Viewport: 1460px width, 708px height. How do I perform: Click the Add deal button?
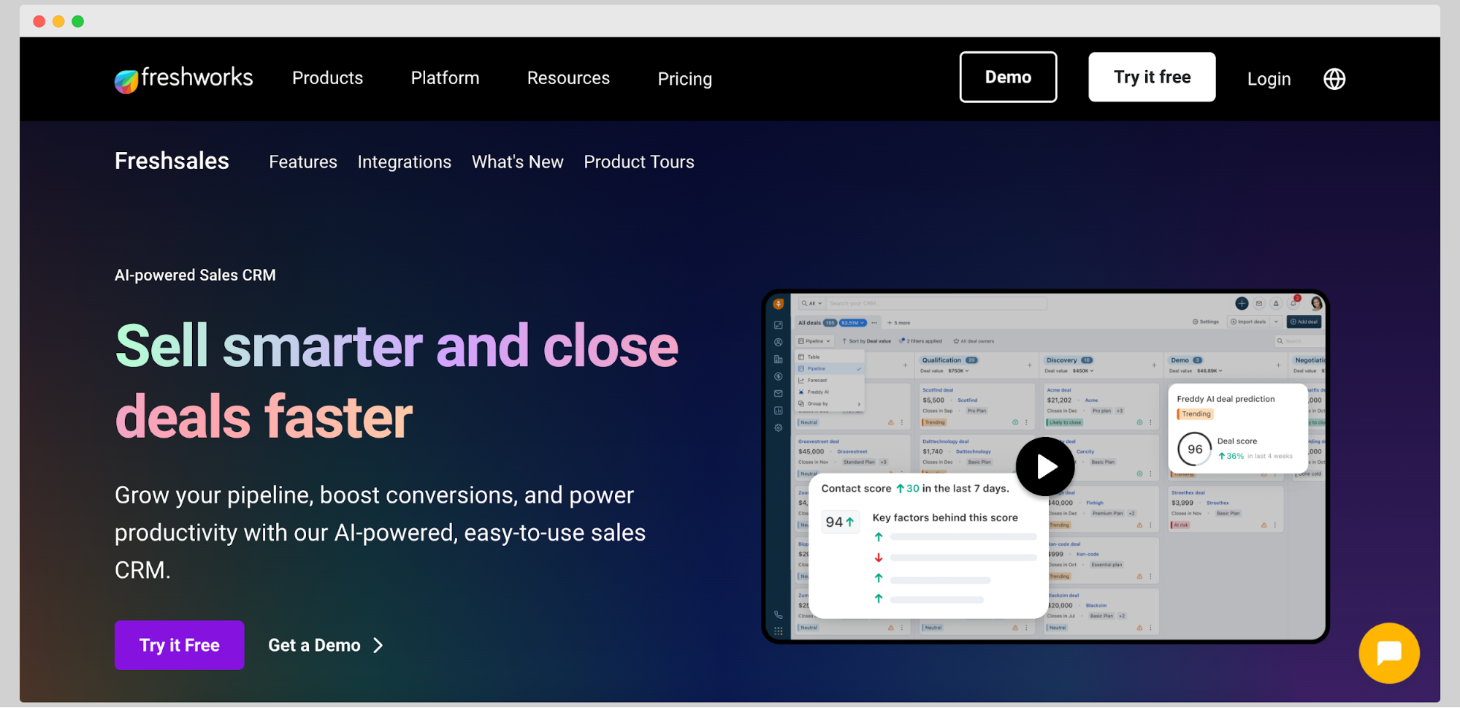tap(1304, 321)
